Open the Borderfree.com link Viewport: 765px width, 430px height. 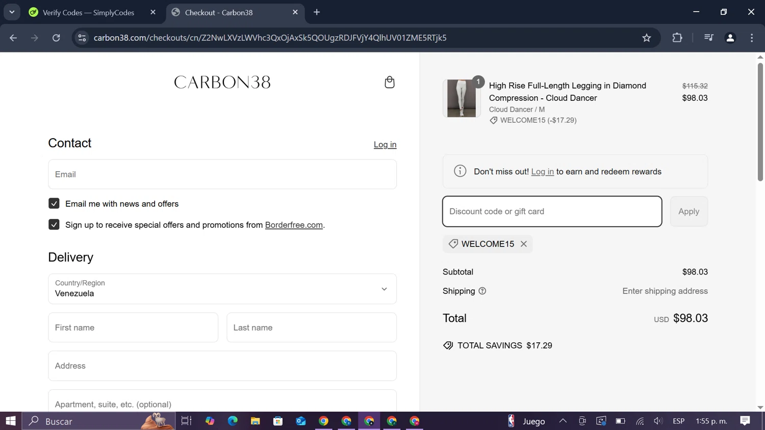point(294,225)
